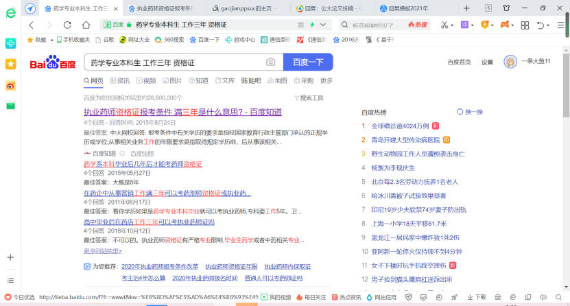Expand the 收藏 bookmarks dropdown arrow
The height and width of the screenshot is (306, 570).
pos(52,40)
